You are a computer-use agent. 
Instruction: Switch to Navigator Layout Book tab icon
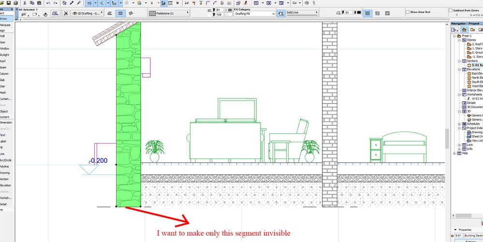pos(480,29)
